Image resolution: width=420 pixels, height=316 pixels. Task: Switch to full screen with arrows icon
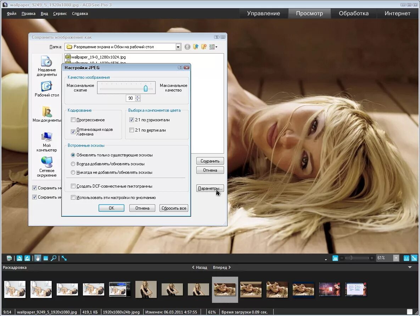pyautogui.click(x=64, y=258)
